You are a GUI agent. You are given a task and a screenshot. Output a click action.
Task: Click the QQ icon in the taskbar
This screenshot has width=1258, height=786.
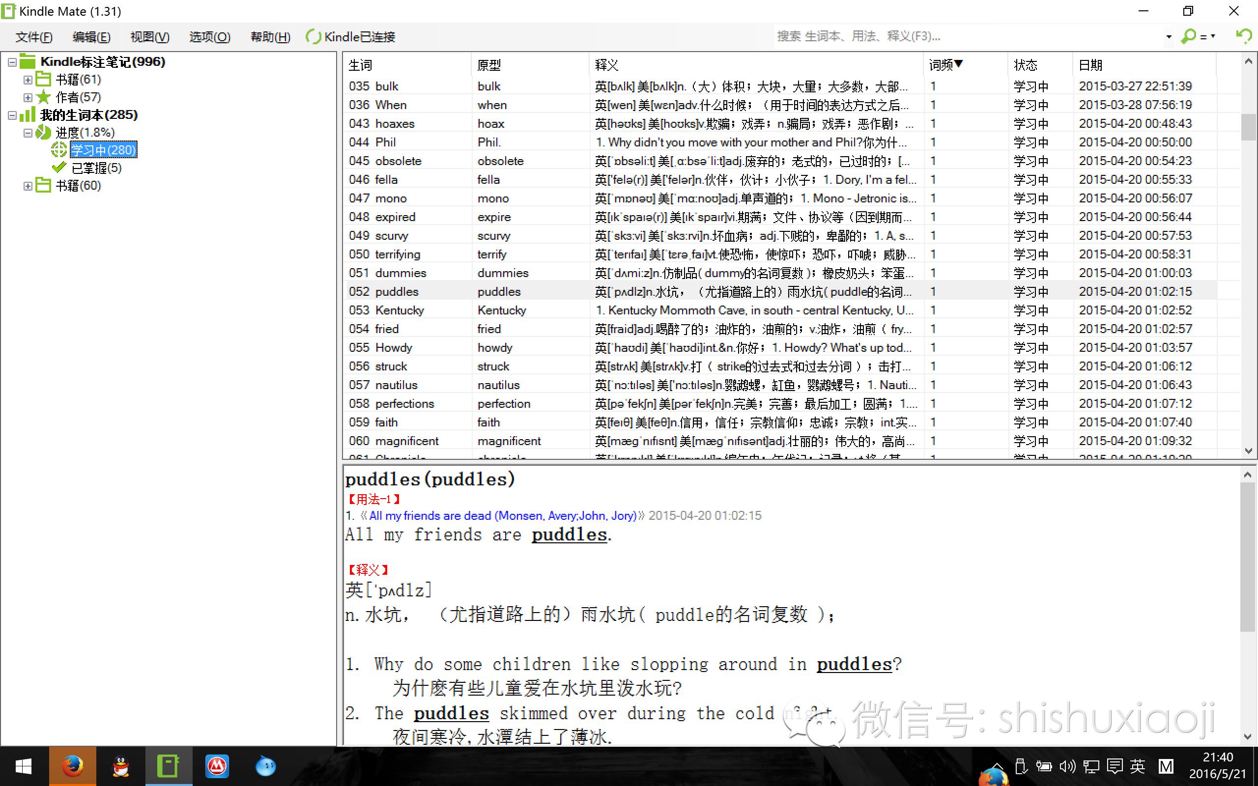(x=119, y=766)
